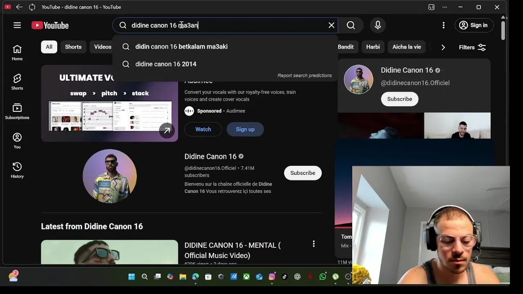This screenshot has height=294, width=523.
Task: Select the All filter chip
Action: pyautogui.click(x=49, y=47)
